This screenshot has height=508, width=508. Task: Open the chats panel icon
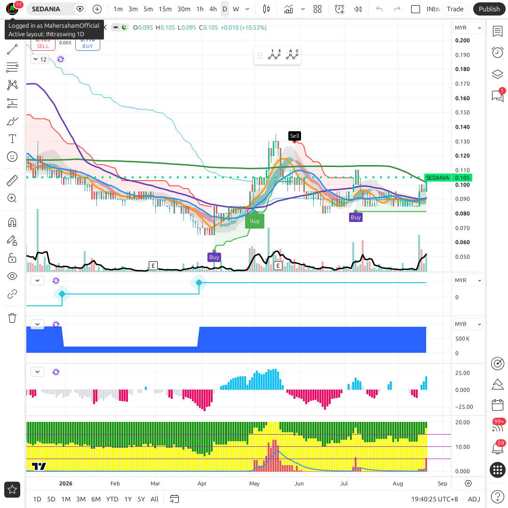(497, 95)
